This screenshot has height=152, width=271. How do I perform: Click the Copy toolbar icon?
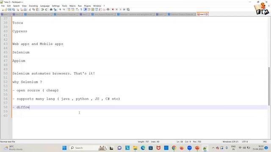33,9
